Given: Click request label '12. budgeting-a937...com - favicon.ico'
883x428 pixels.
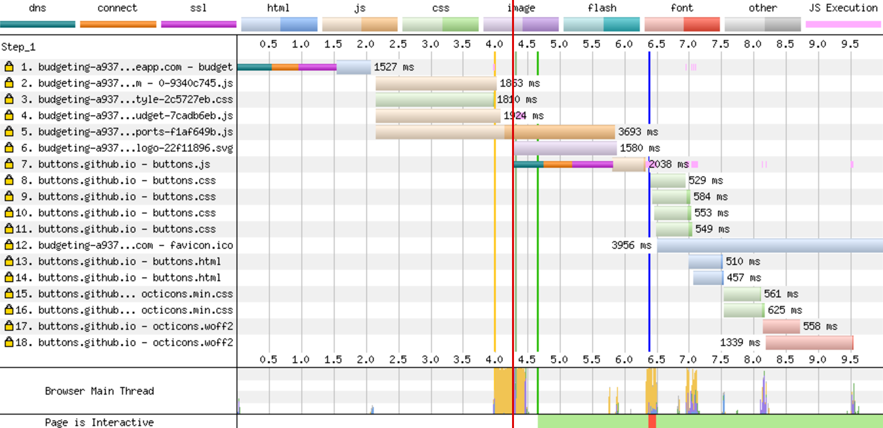Looking at the screenshot, I should (x=124, y=245).
